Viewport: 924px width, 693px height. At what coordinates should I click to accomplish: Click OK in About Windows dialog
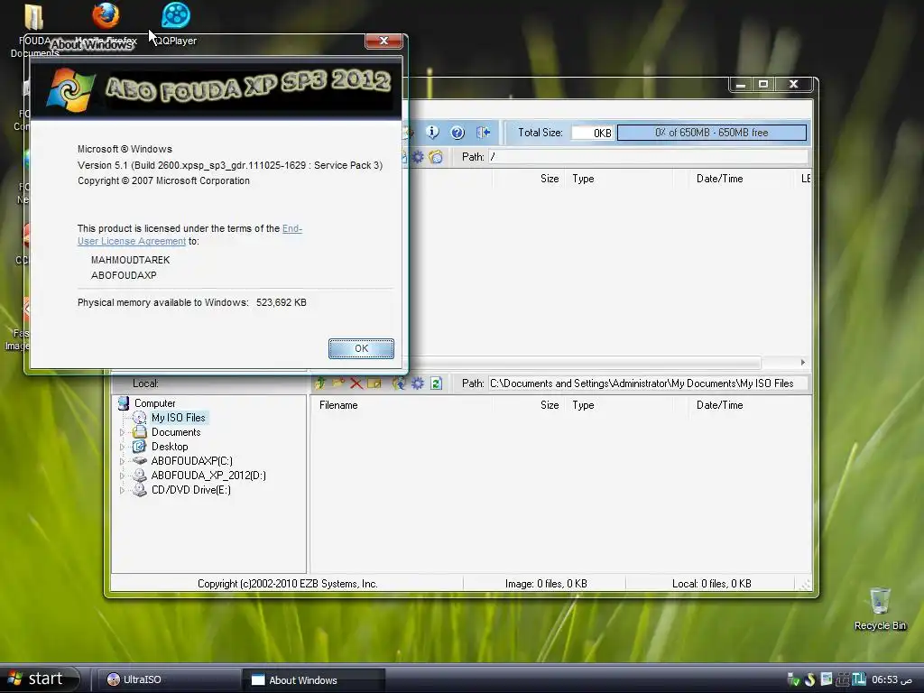(x=361, y=348)
